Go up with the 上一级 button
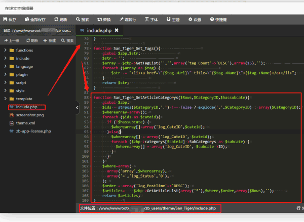304x222 pixels. click(x=12, y=40)
